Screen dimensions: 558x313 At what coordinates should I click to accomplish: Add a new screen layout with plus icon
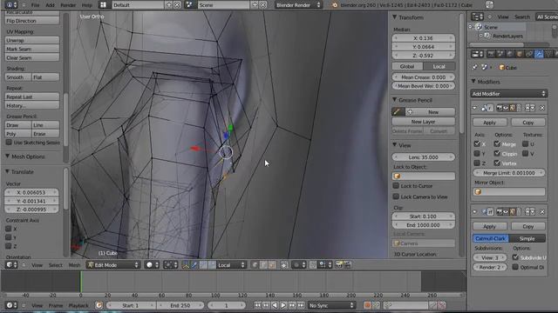point(169,5)
